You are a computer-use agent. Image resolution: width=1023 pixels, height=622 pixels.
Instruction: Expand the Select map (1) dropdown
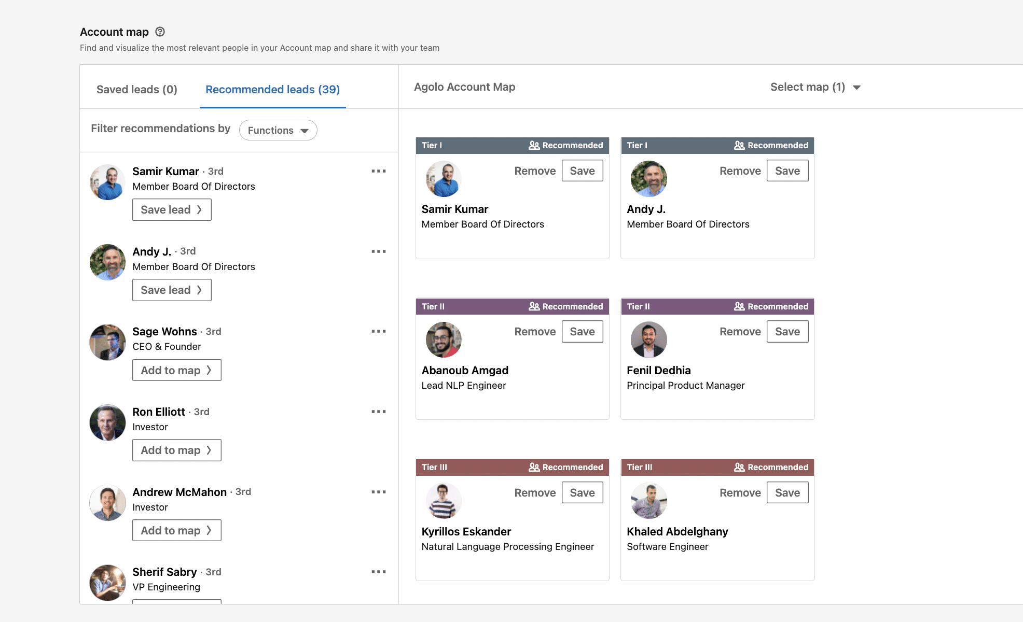pos(815,87)
